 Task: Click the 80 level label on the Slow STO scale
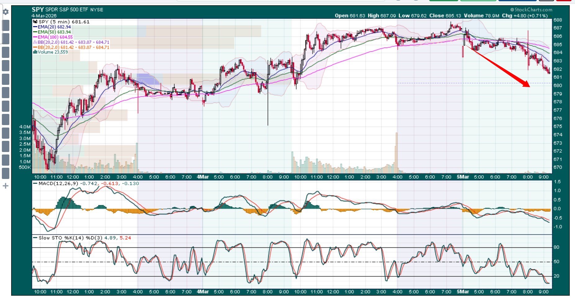[x=557, y=247]
